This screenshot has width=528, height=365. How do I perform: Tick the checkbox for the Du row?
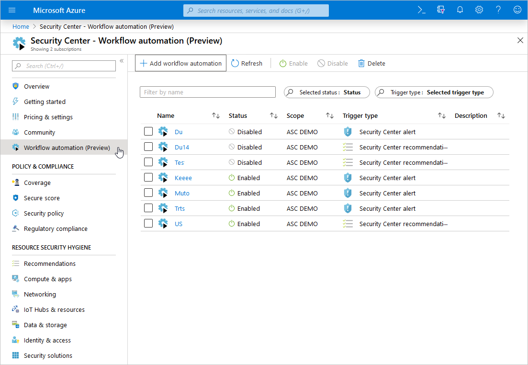click(x=148, y=131)
